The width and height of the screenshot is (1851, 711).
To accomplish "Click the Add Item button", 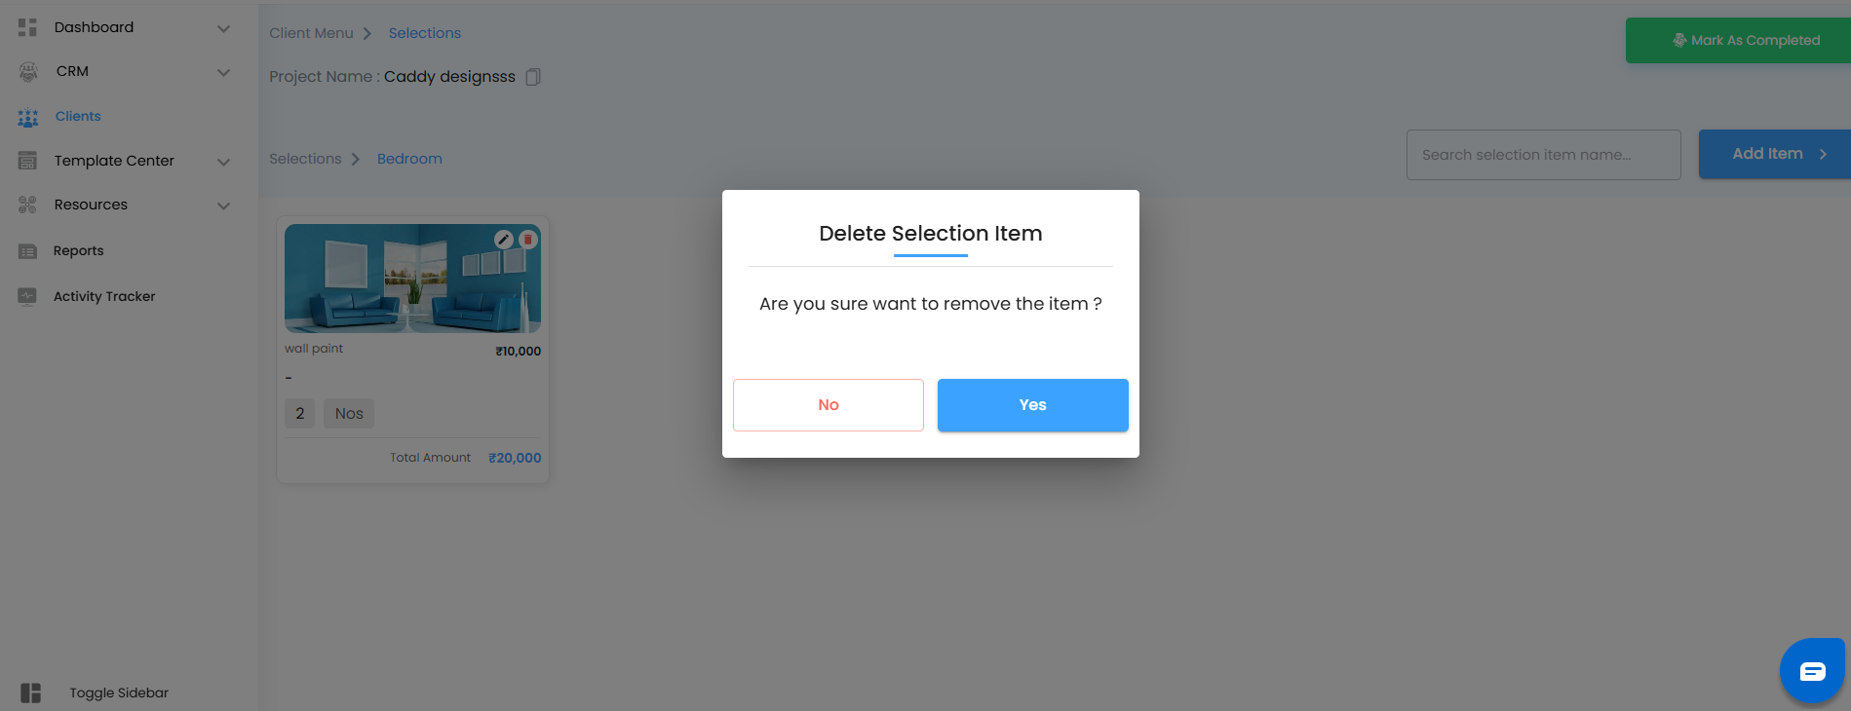I will [x=1774, y=154].
